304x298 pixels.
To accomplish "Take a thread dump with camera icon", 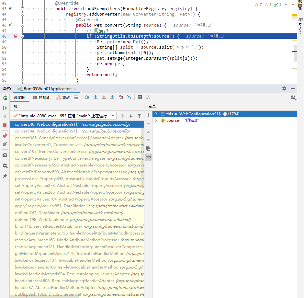I will click(5, 155).
